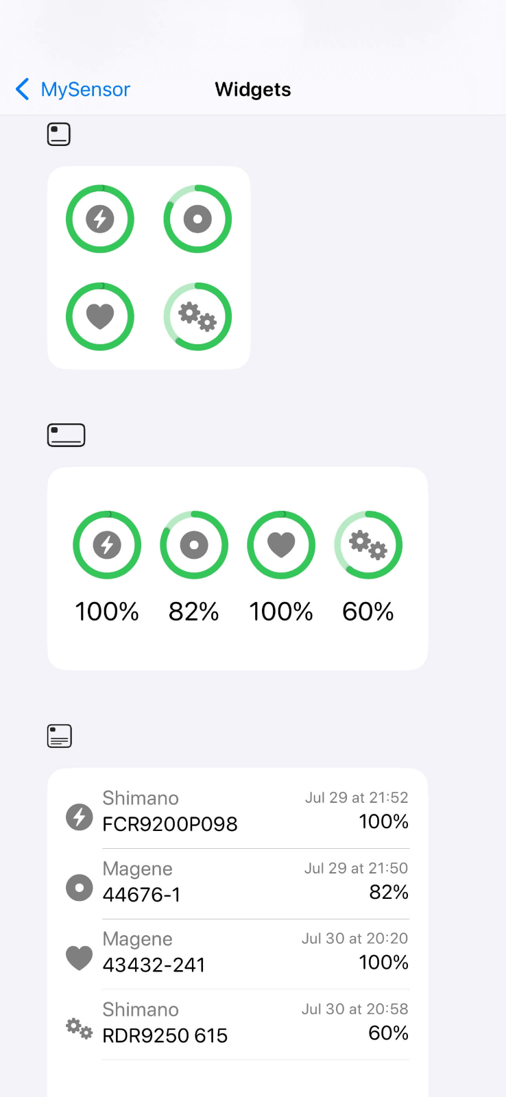Image resolution: width=506 pixels, height=1097 pixels.
Task: Click the cadence sensor icon in small widget
Action: click(197, 219)
